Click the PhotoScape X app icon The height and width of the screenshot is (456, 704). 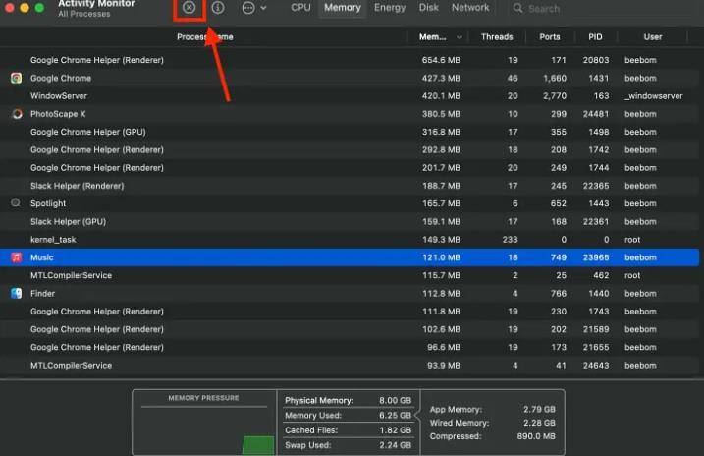pyautogui.click(x=16, y=114)
